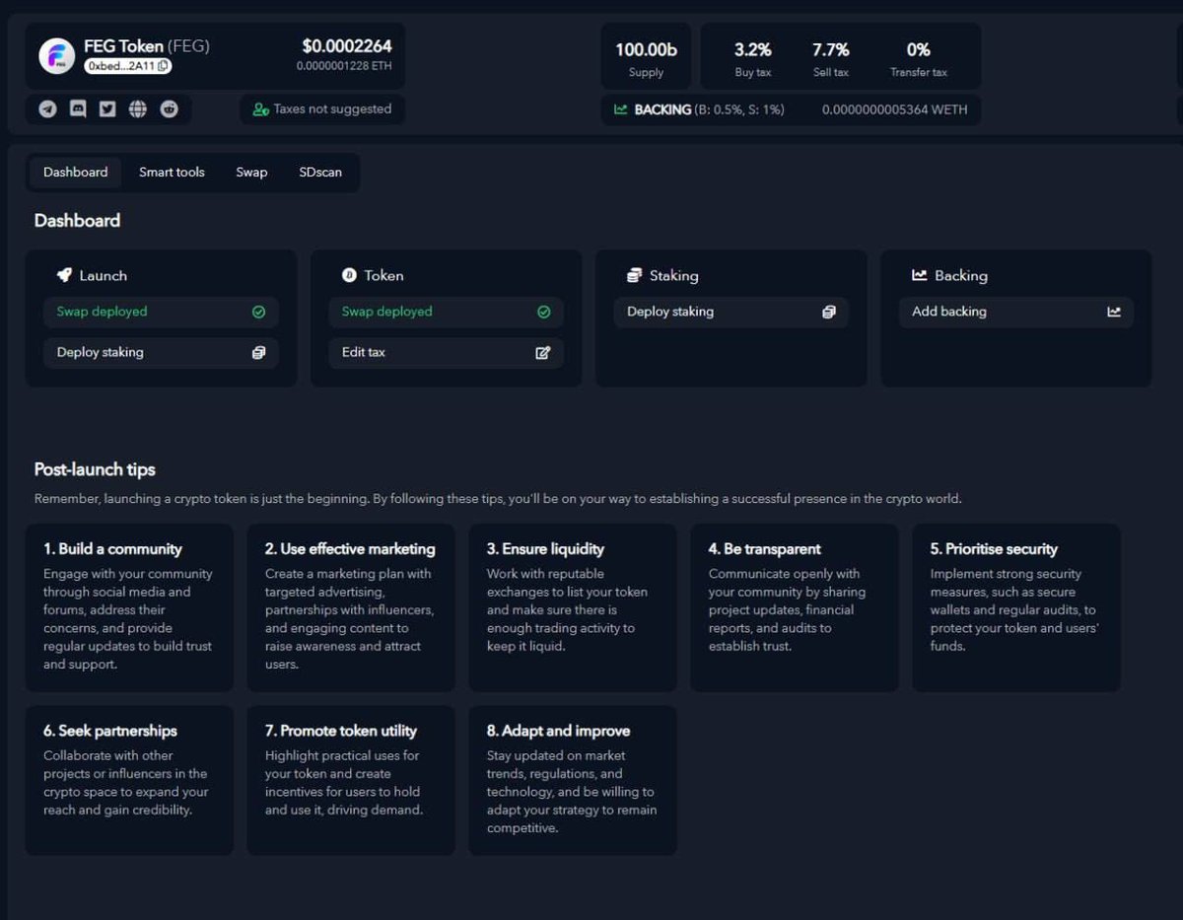The height and width of the screenshot is (920, 1183).
Task: Click Deploy staking in the Launch card
Action: 161,352
